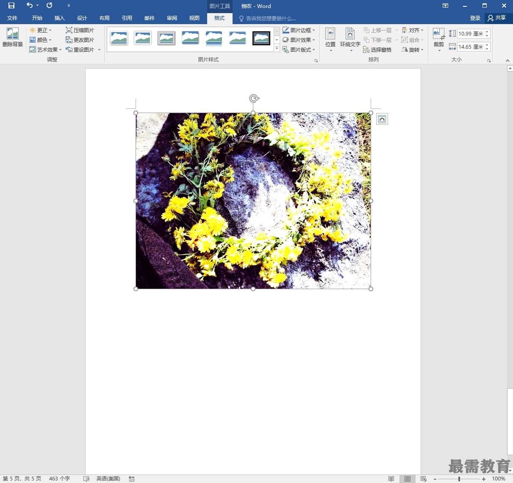Expand the picture styles gallery More button
This screenshot has width=513, height=483.
point(277,49)
